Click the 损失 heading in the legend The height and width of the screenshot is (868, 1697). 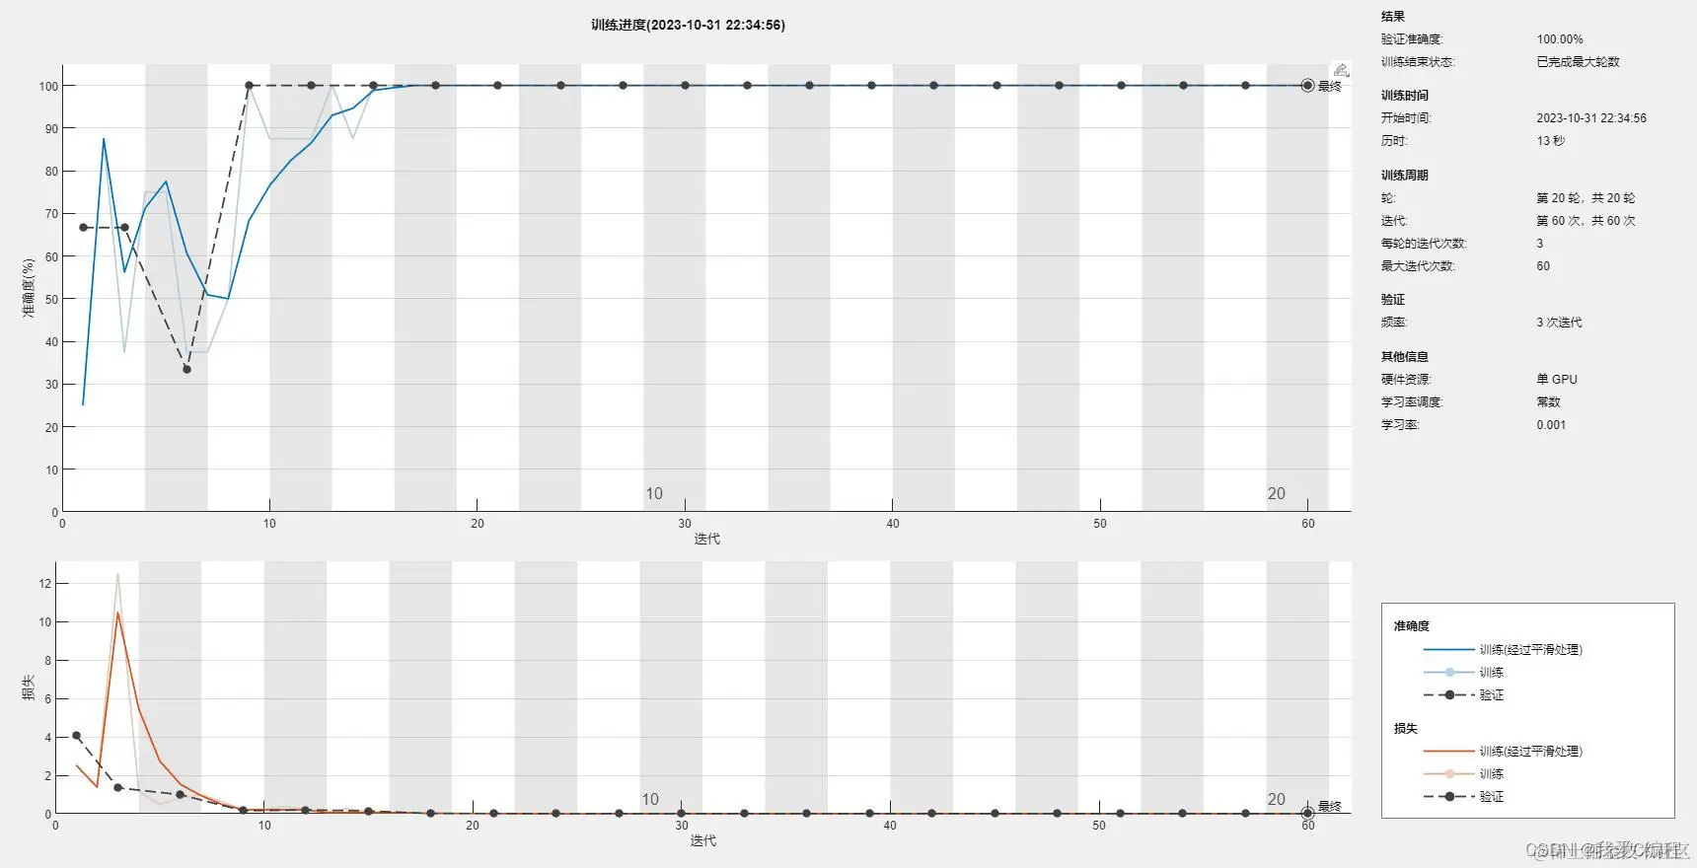coord(1405,729)
